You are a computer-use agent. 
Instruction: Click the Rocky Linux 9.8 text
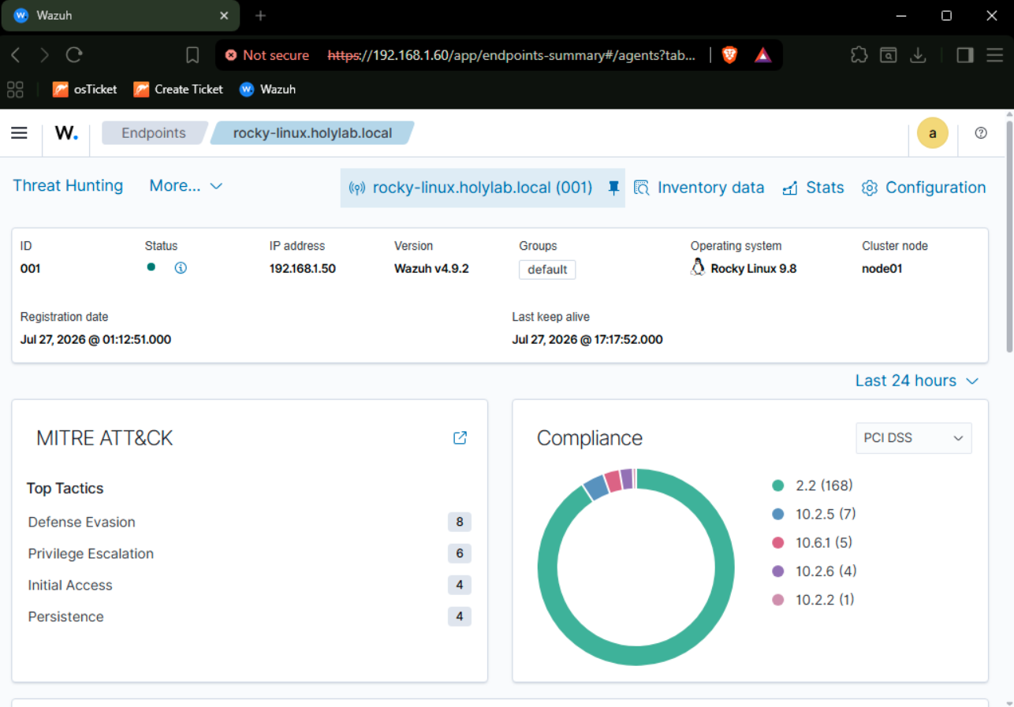click(x=754, y=269)
